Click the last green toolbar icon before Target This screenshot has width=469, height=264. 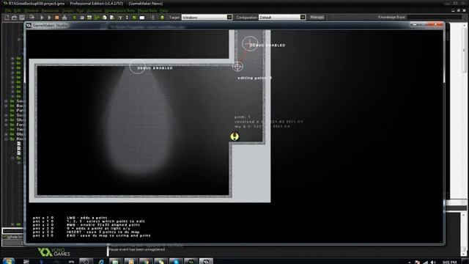162,18
